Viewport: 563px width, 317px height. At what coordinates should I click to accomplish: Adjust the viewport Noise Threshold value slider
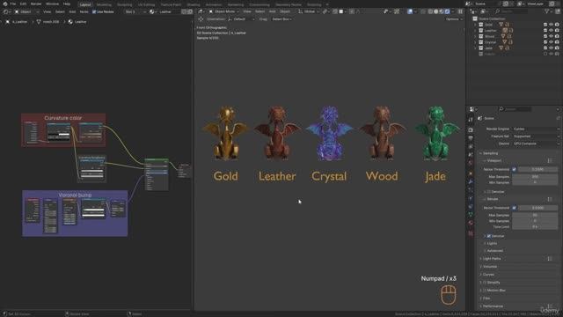click(x=537, y=169)
